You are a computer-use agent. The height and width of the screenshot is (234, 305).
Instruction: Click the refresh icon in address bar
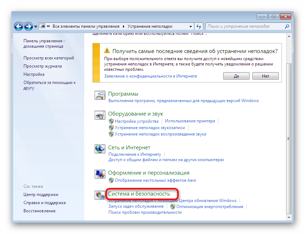[x=199, y=26]
